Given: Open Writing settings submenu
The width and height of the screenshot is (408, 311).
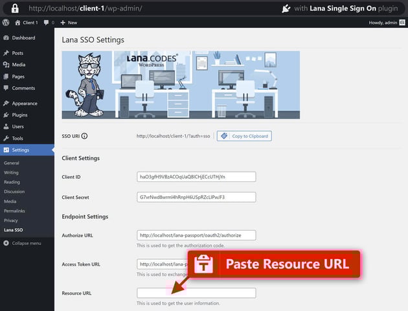Looking at the screenshot, I should coord(11,172).
